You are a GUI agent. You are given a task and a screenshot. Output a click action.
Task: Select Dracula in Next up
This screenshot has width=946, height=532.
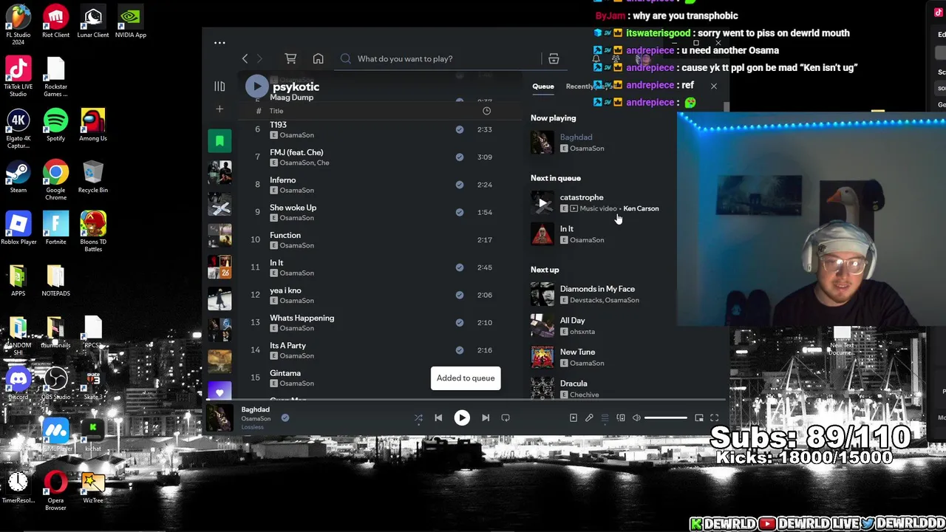coord(574,383)
